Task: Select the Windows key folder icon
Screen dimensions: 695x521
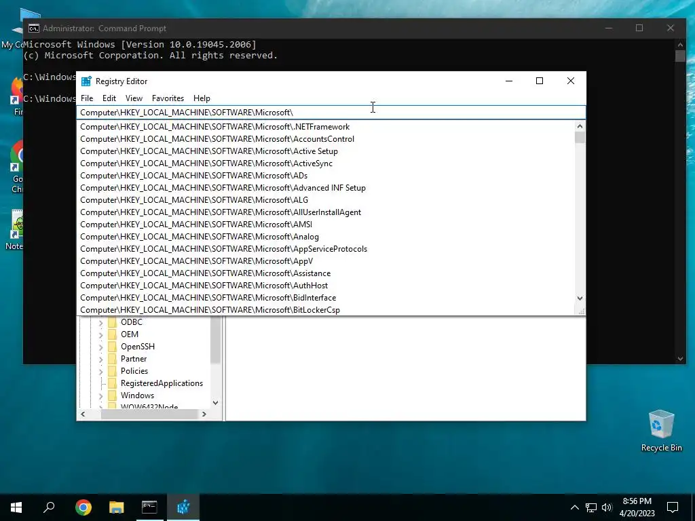Action: 113,395
